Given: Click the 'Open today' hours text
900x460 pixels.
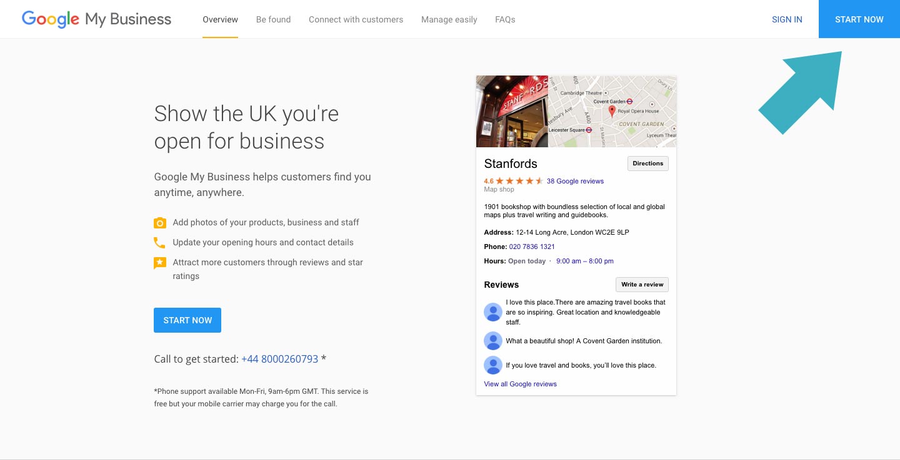Looking at the screenshot, I should click(527, 261).
